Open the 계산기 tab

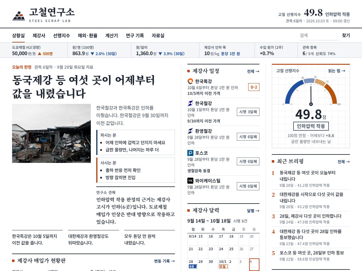click(112, 36)
